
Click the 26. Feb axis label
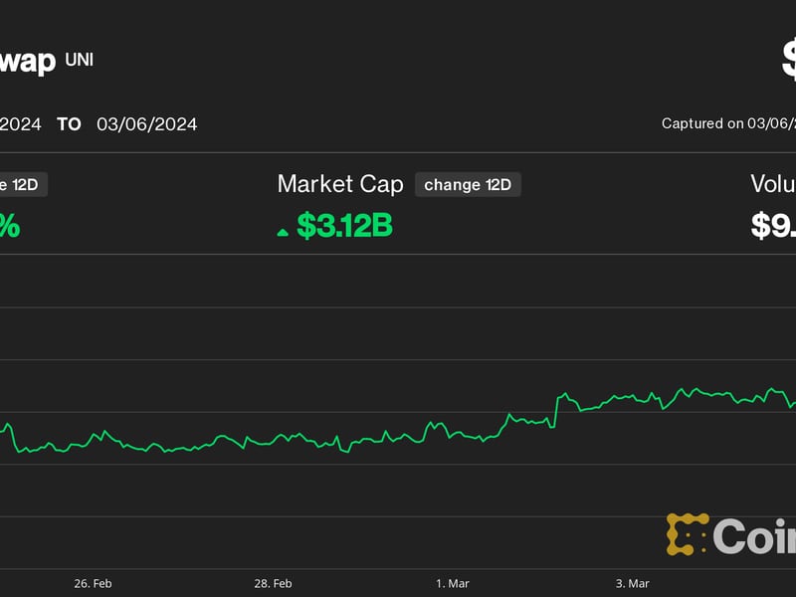coord(92,584)
